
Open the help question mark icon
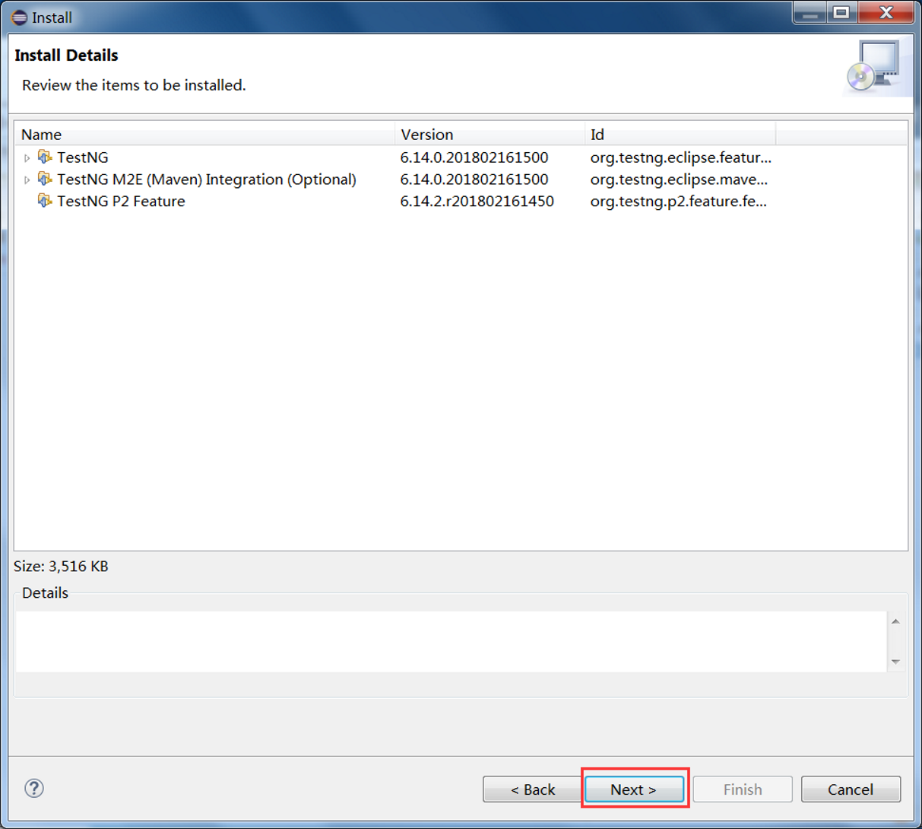[34, 788]
